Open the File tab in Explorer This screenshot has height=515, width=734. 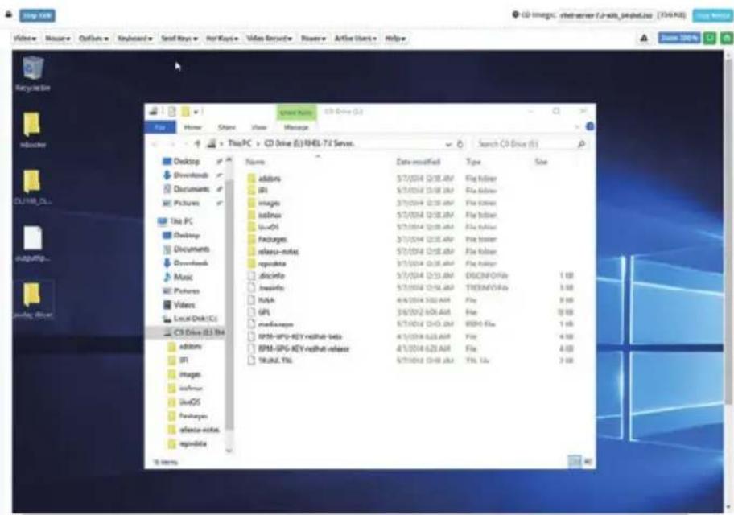161,127
